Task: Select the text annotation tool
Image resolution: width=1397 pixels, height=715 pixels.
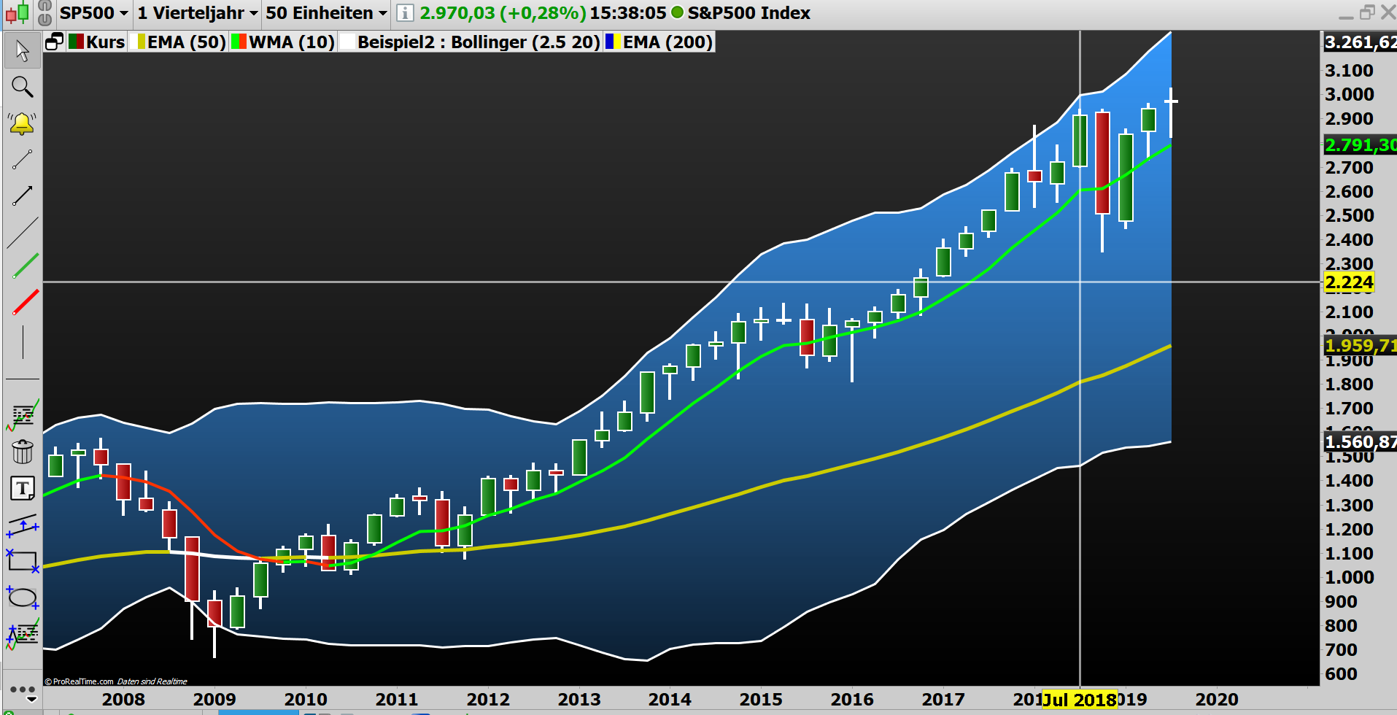Action: (x=22, y=489)
